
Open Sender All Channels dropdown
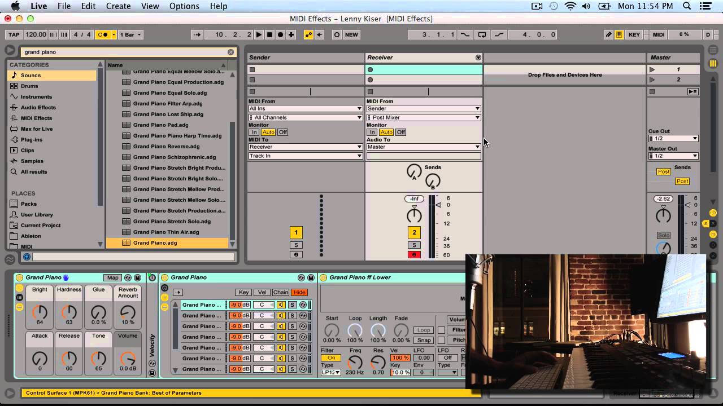point(306,117)
